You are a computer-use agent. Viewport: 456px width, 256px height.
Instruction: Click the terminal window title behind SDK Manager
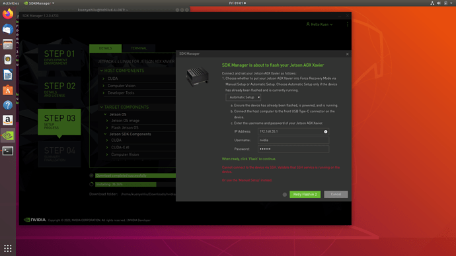point(103,10)
